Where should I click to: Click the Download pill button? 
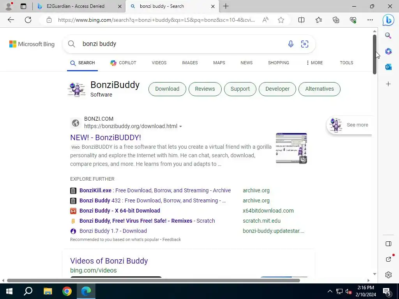click(167, 89)
